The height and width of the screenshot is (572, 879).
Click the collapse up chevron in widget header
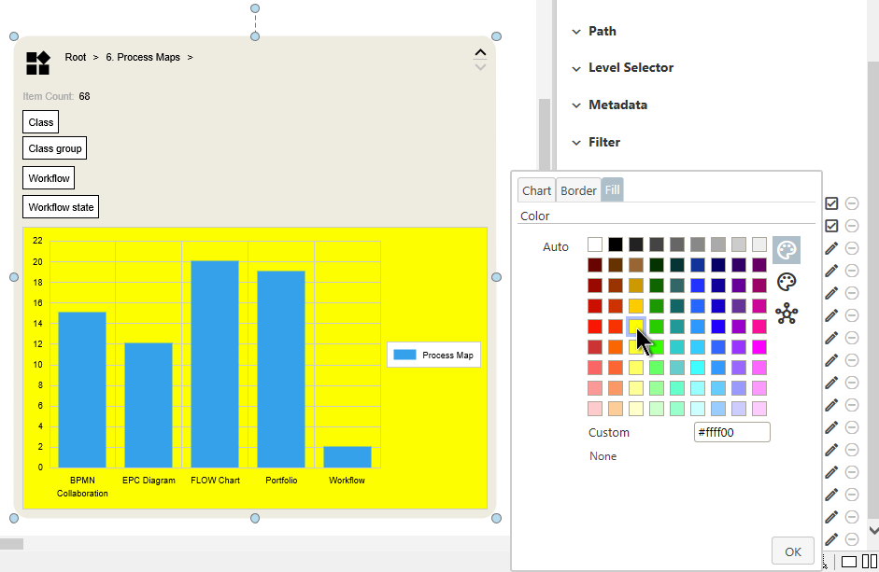click(x=480, y=53)
